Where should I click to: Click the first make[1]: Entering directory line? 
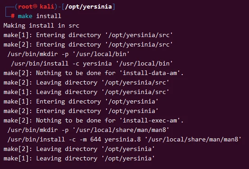coord(88,35)
